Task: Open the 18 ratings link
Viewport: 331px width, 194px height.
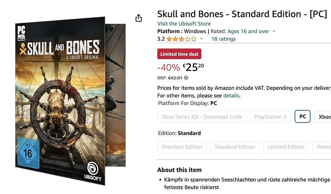Action: [x=223, y=39]
